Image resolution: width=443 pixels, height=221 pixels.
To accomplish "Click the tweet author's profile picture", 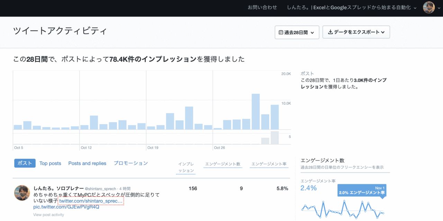I will pos(22,193).
